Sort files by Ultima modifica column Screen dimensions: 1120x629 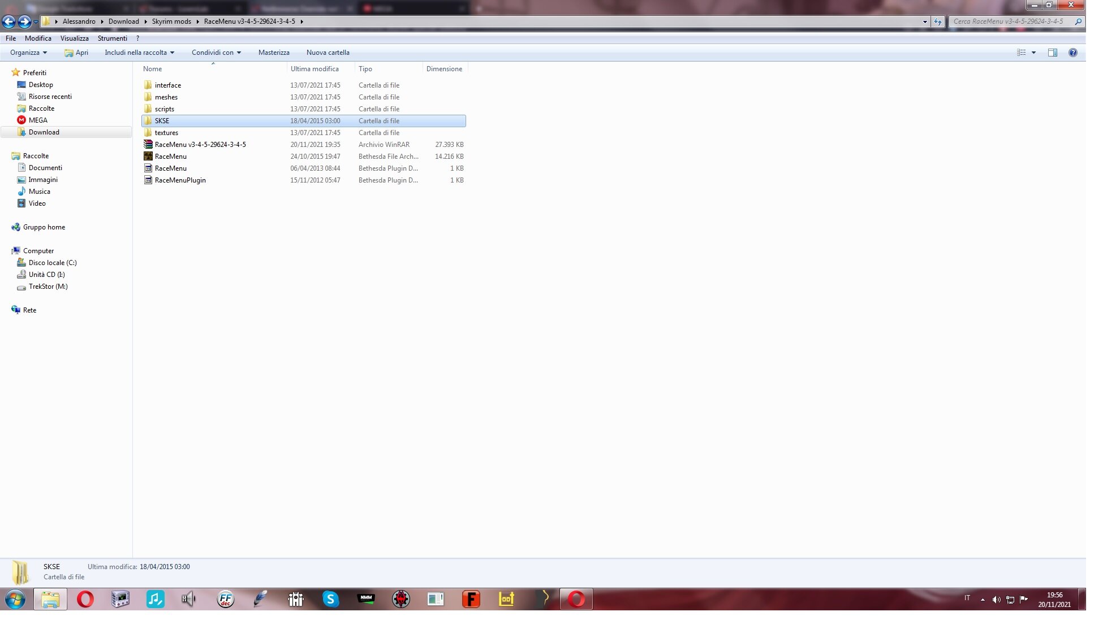pos(315,69)
